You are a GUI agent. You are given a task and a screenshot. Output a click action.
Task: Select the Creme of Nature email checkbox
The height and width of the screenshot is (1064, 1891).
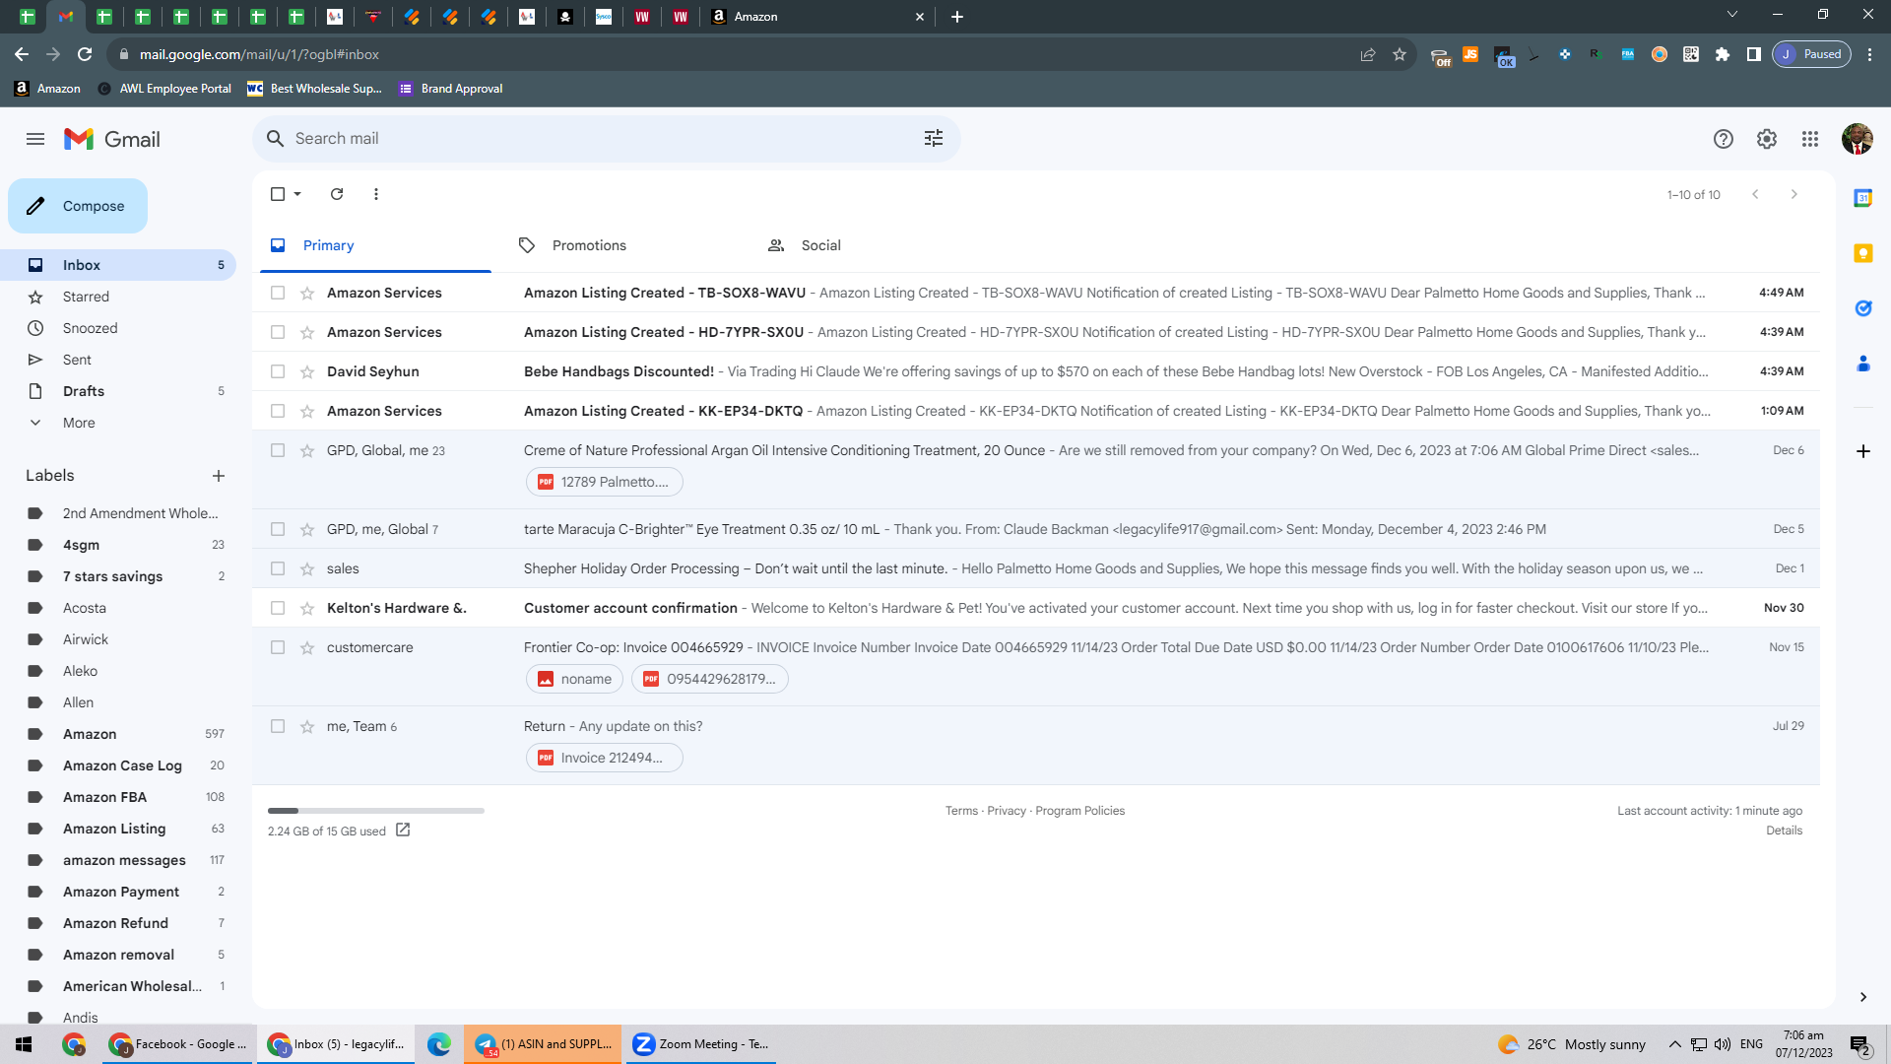278,450
